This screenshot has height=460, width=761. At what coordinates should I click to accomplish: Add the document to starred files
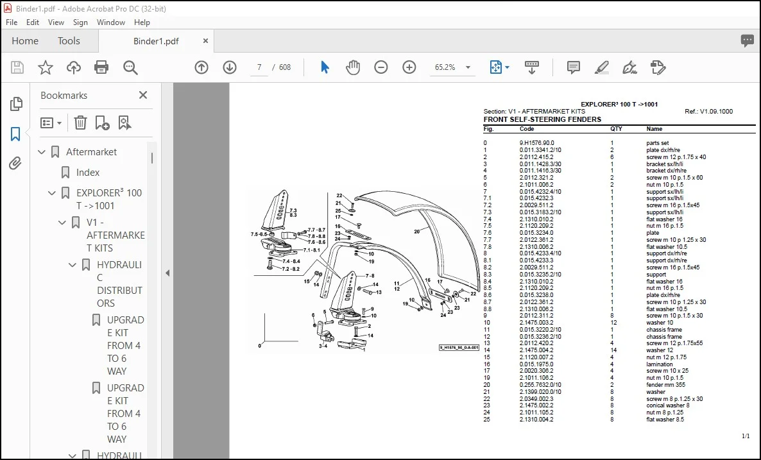(46, 67)
